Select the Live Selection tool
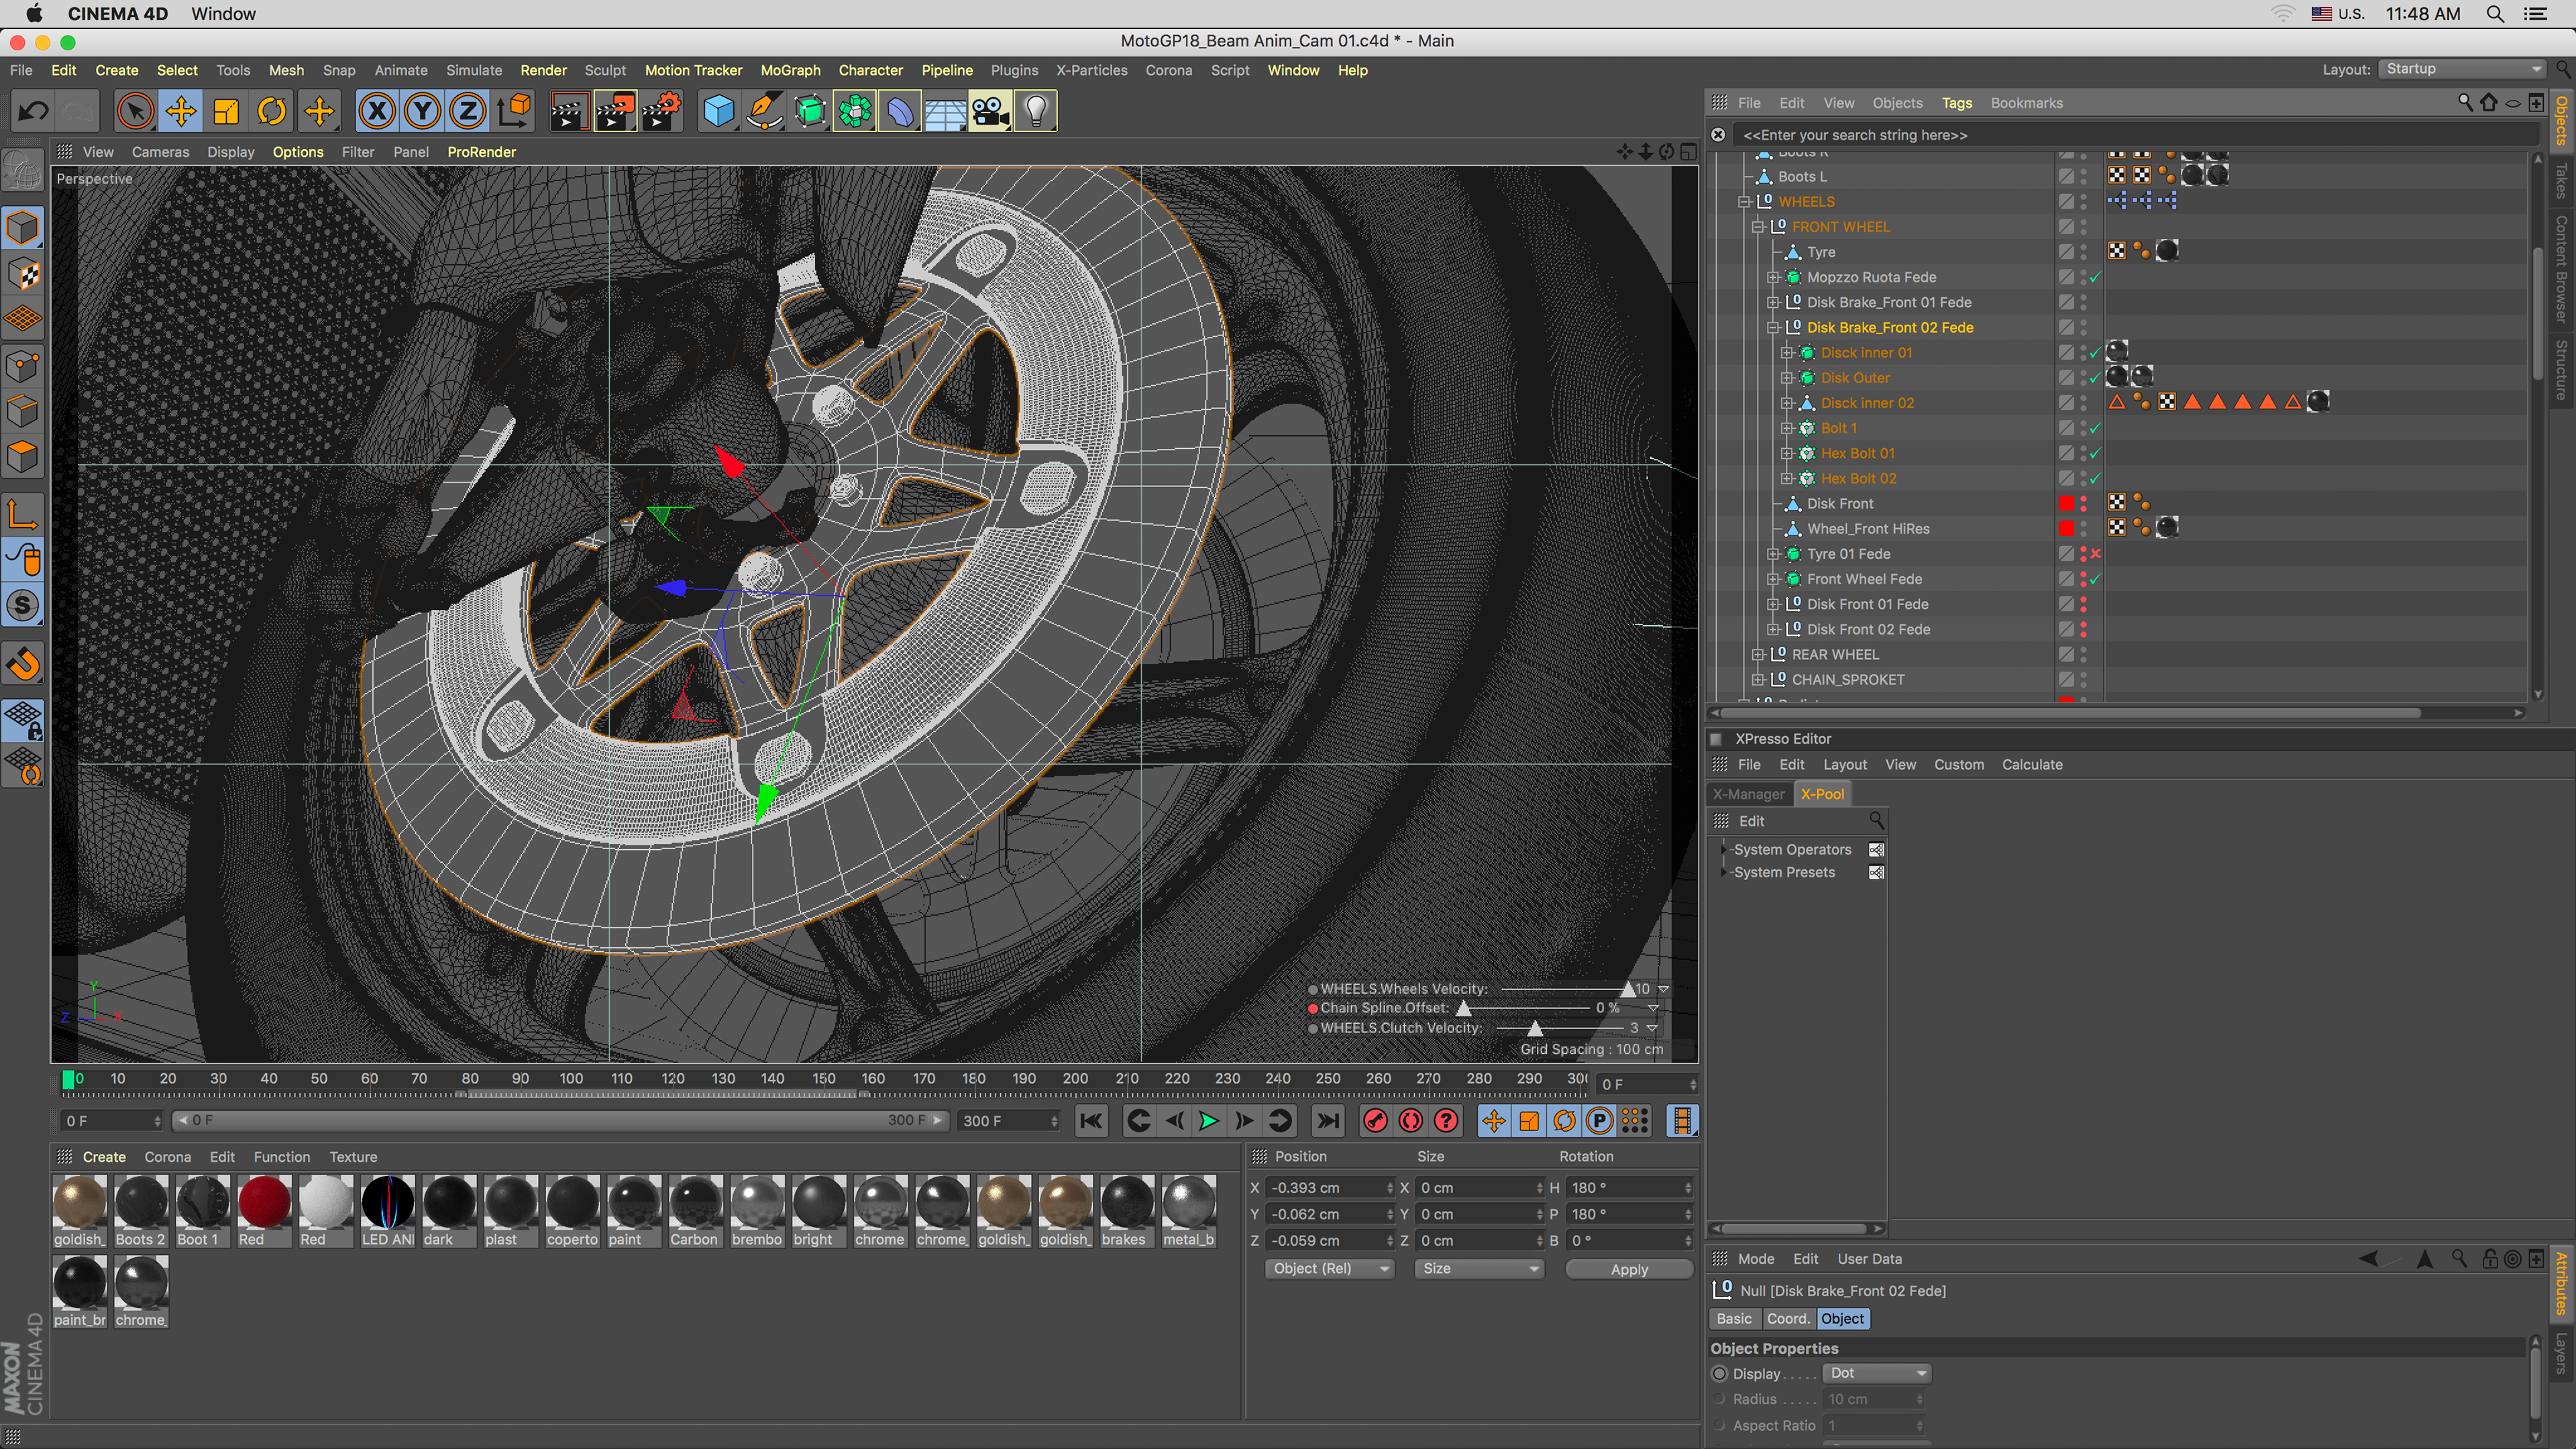This screenshot has height=1449, width=2576. [x=135, y=111]
